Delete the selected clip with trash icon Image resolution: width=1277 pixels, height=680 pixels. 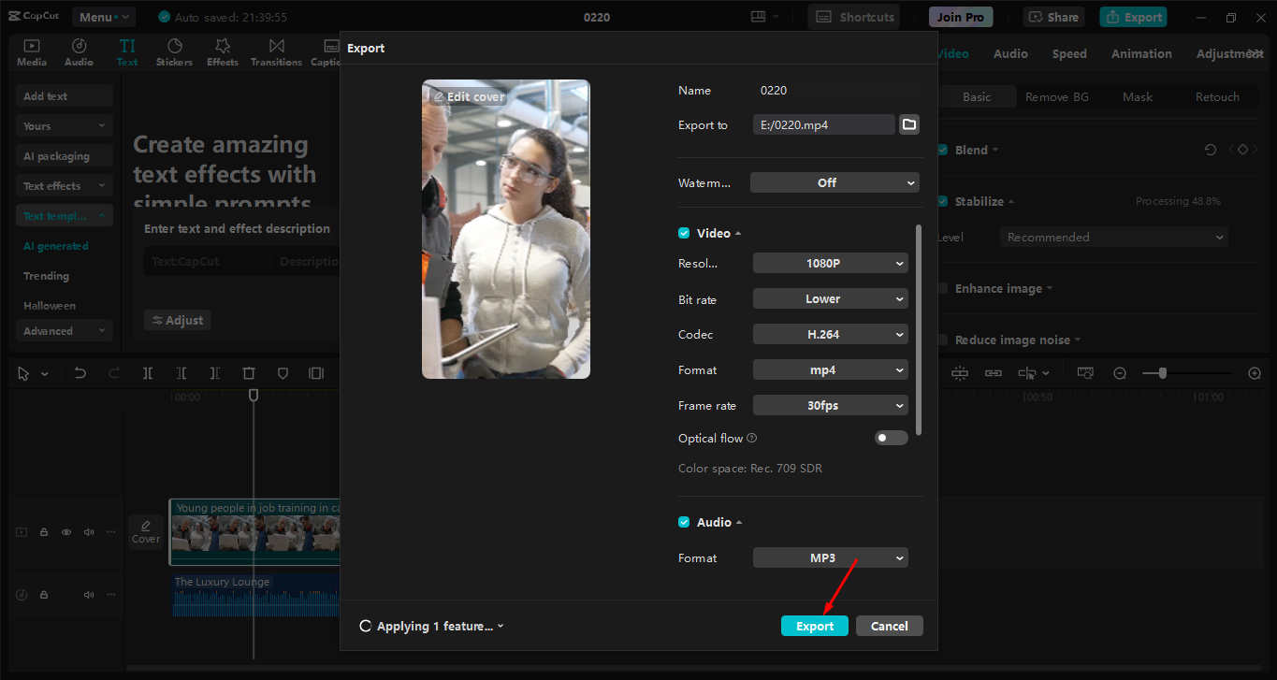click(x=249, y=372)
